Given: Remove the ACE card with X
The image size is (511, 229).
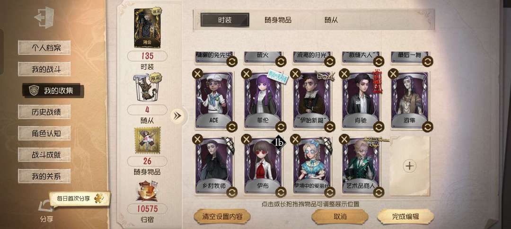Looking at the screenshot, I should pos(197,74).
